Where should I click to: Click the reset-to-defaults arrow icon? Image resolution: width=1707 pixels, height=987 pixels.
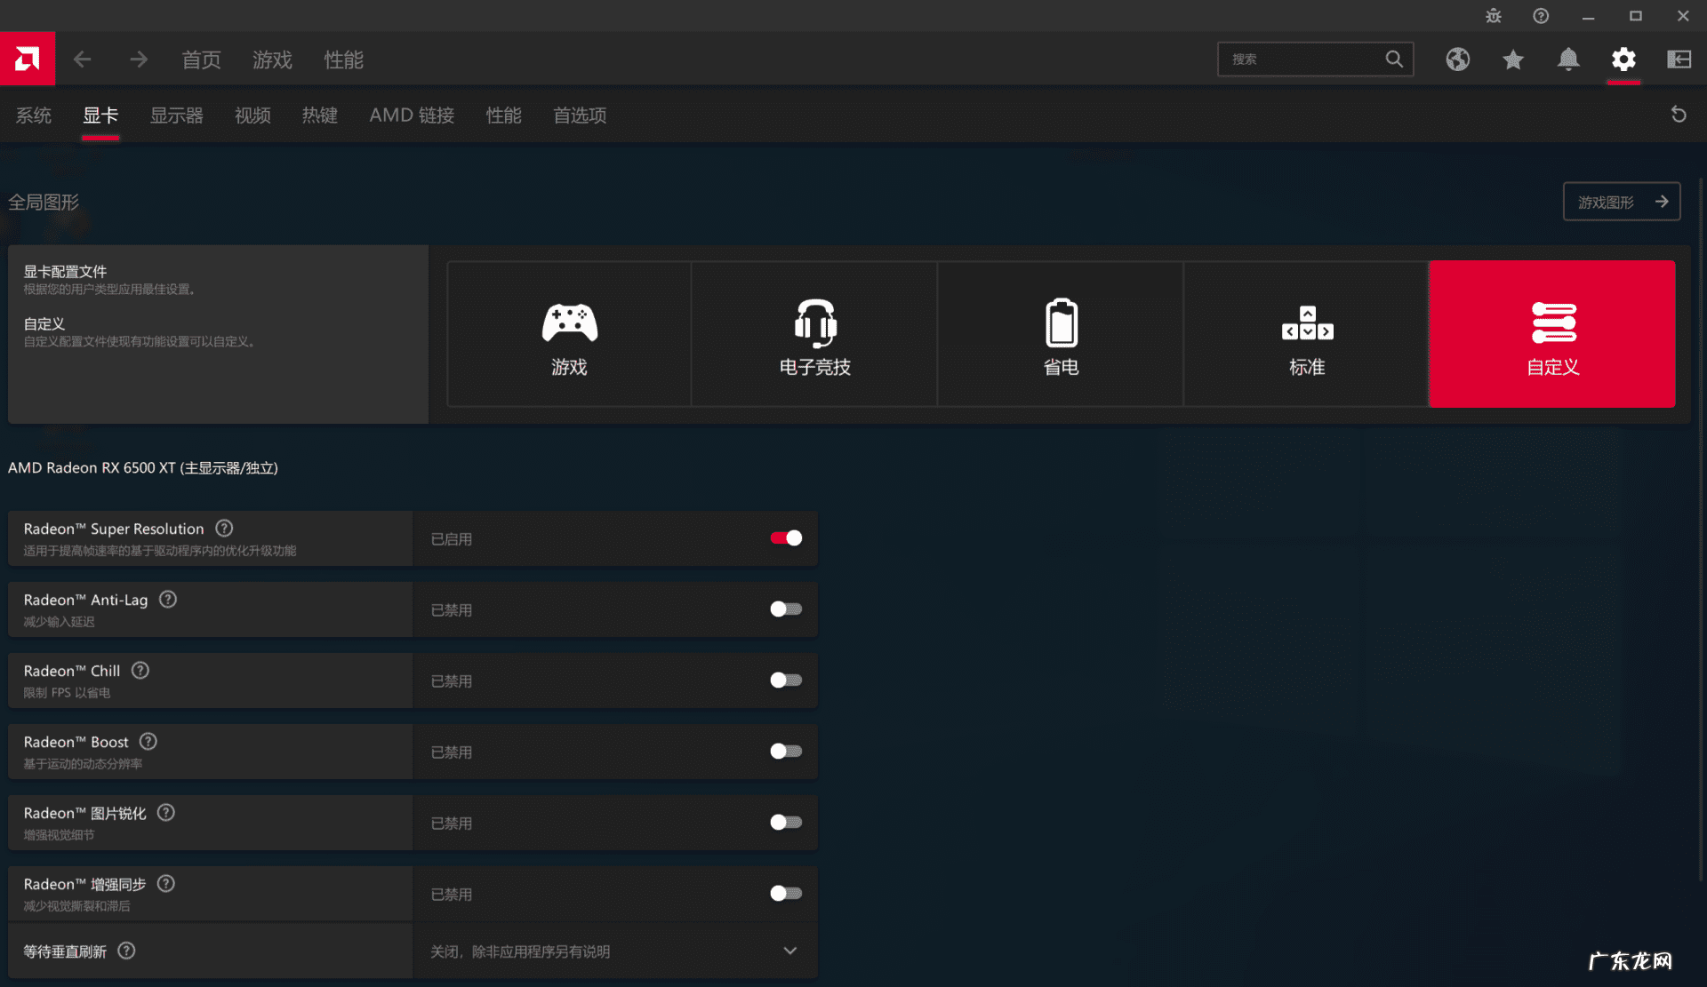tap(1679, 115)
